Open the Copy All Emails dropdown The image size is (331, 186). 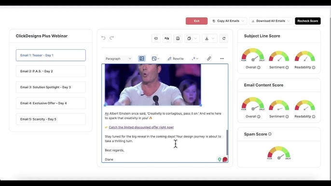[228, 21]
